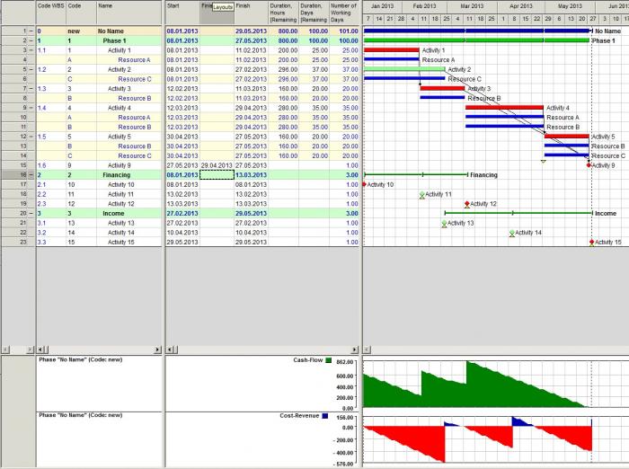Select the Income name cell
Viewport: 629px width, 469px height.
point(128,214)
